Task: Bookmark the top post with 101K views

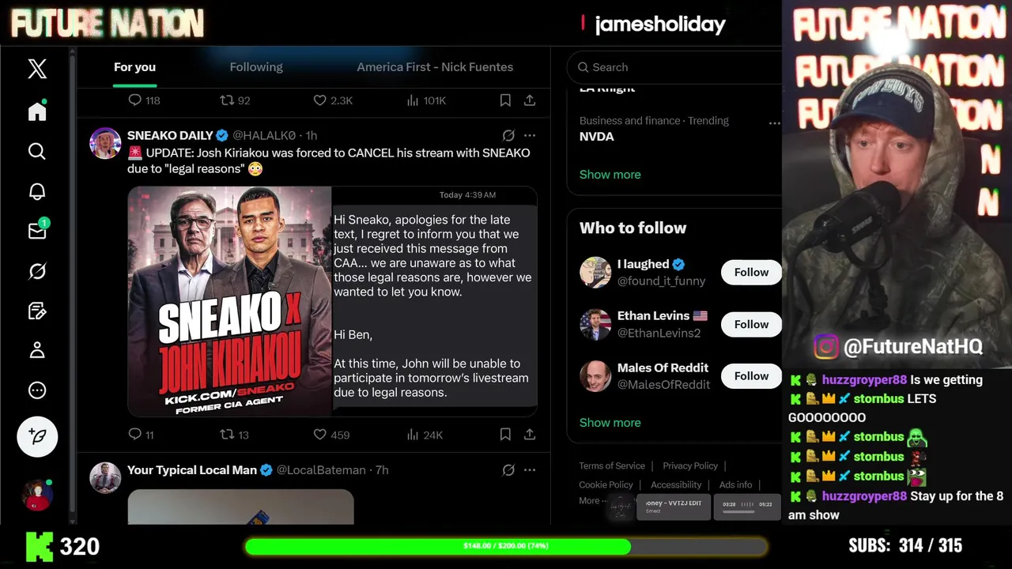Action: (x=505, y=100)
